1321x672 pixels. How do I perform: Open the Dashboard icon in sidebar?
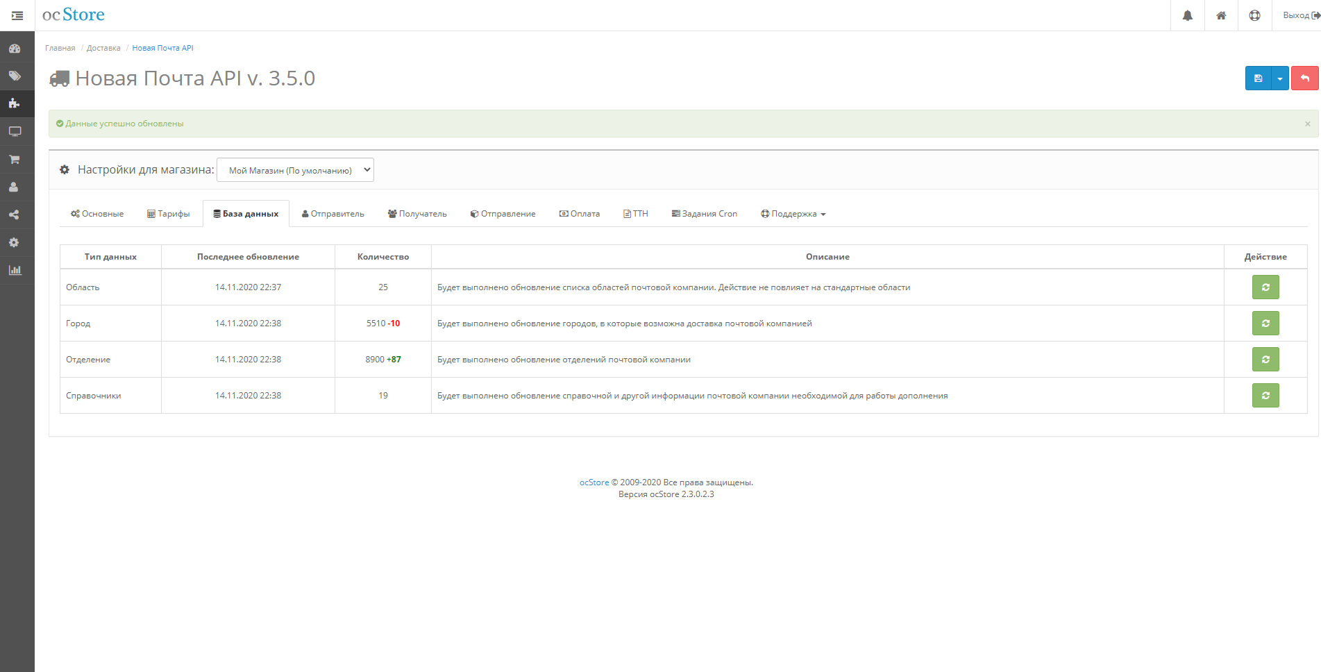coord(15,49)
